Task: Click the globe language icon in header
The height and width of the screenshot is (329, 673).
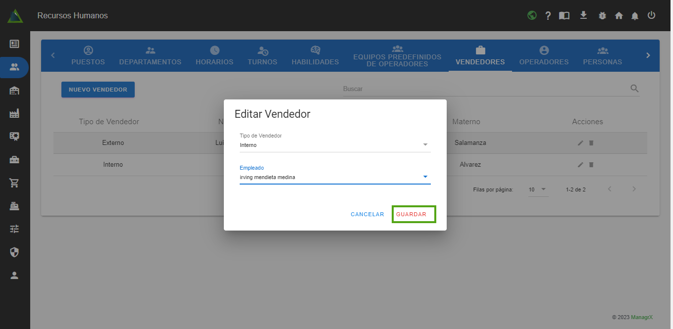Action: [x=532, y=15]
